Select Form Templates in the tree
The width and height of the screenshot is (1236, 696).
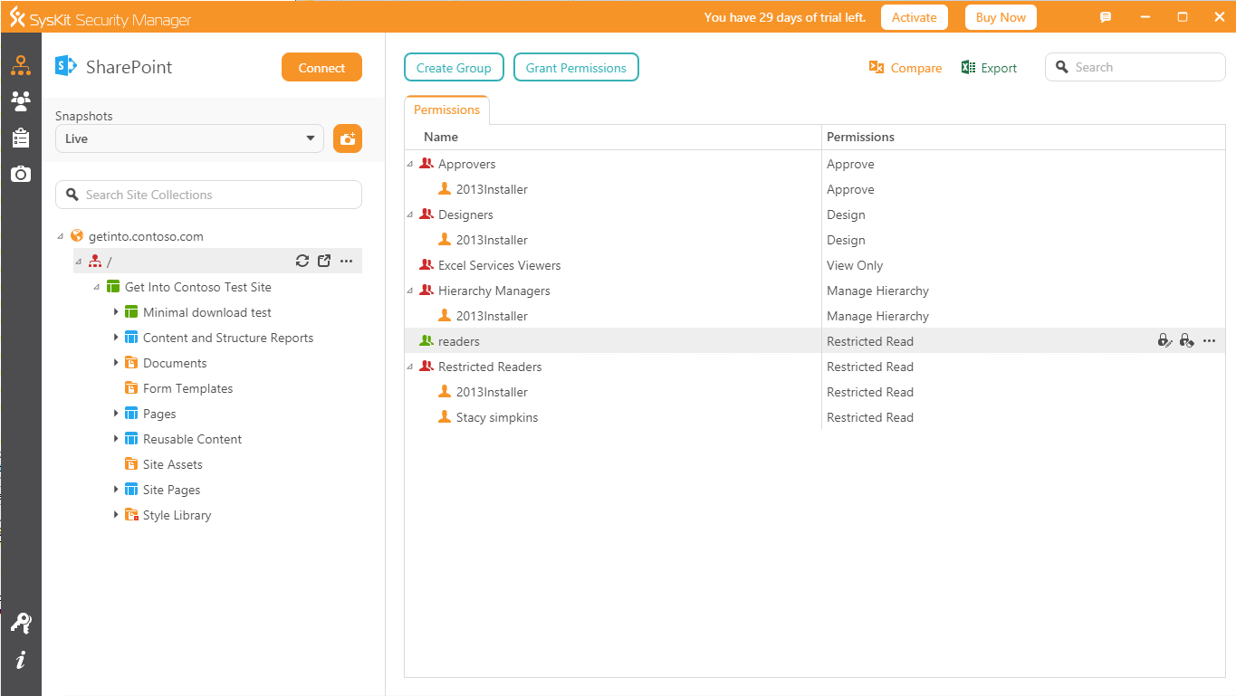tap(187, 388)
